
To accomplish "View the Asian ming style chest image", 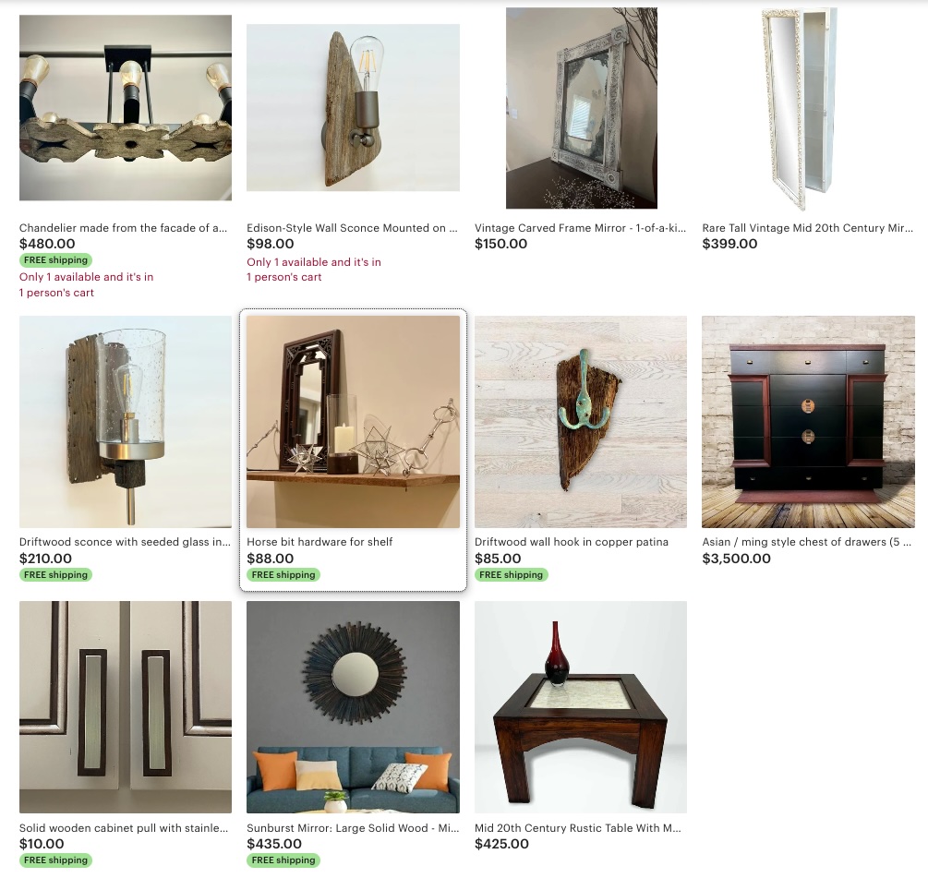I will tap(809, 422).
